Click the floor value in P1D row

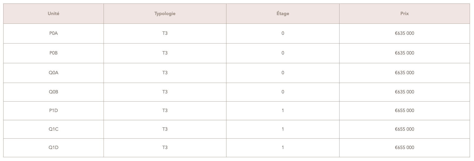283,110
